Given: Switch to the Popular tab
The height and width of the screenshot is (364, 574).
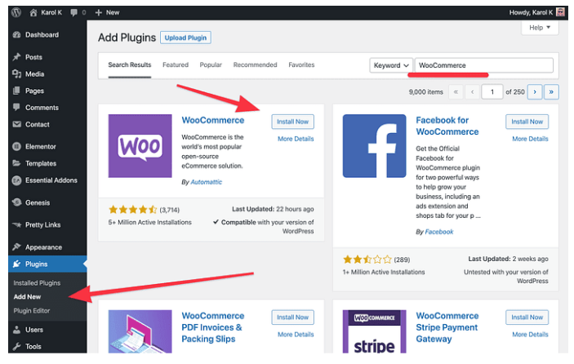Looking at the screenshot, I should click(x=211, y=64).
